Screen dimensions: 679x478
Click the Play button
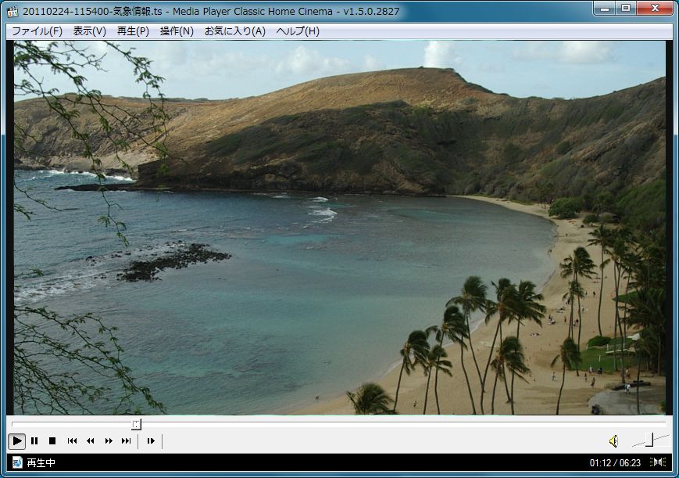17,441
